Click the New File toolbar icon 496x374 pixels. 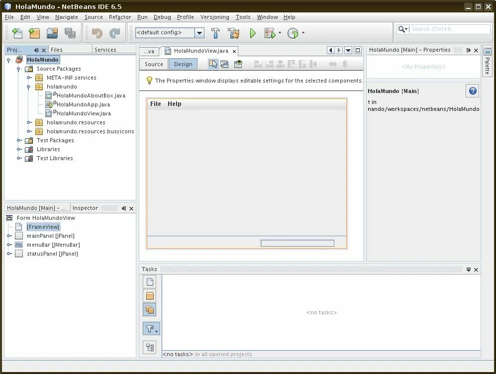point(17,33)
